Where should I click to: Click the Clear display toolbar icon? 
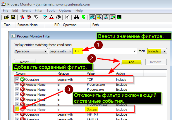(x=36, y=17)
